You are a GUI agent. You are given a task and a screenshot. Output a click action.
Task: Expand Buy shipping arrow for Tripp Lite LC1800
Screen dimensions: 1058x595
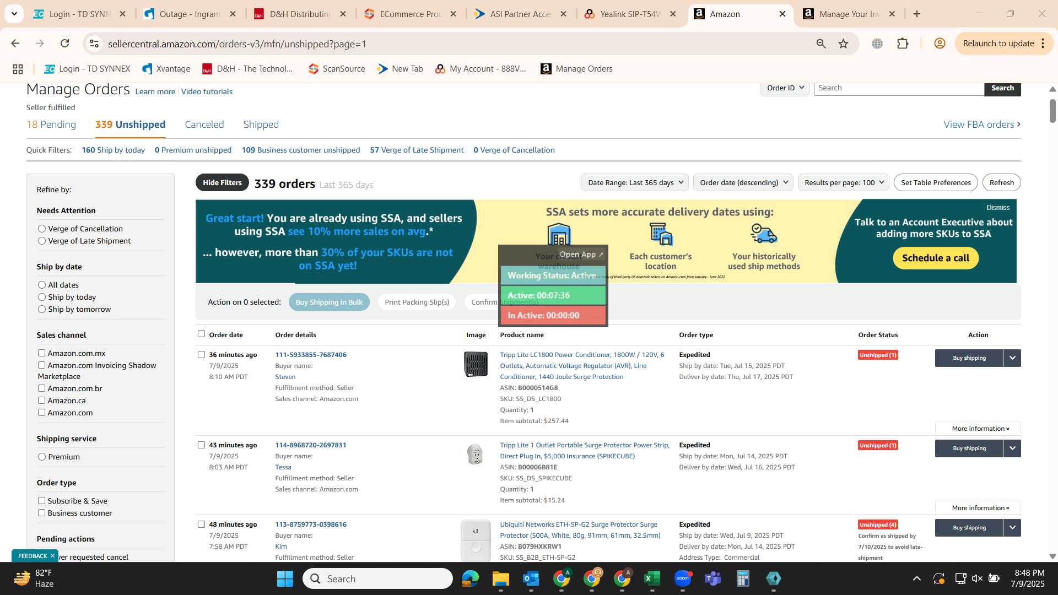click(1012, 358)
